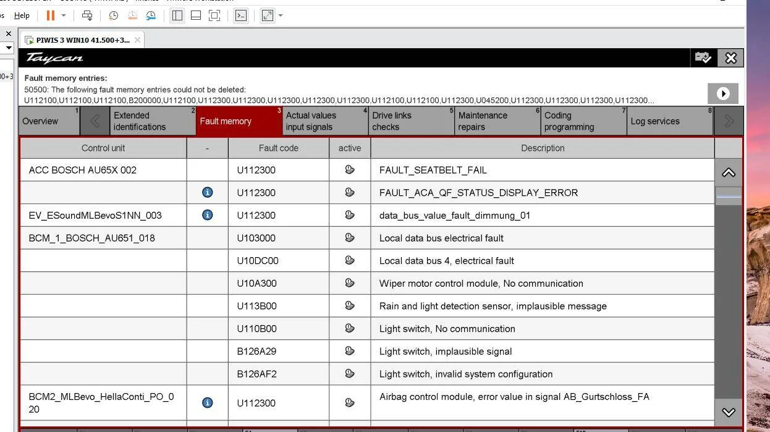The image size is (770, 432).
Task: Click the round arrow next button
Action: [x=723, y=93]
